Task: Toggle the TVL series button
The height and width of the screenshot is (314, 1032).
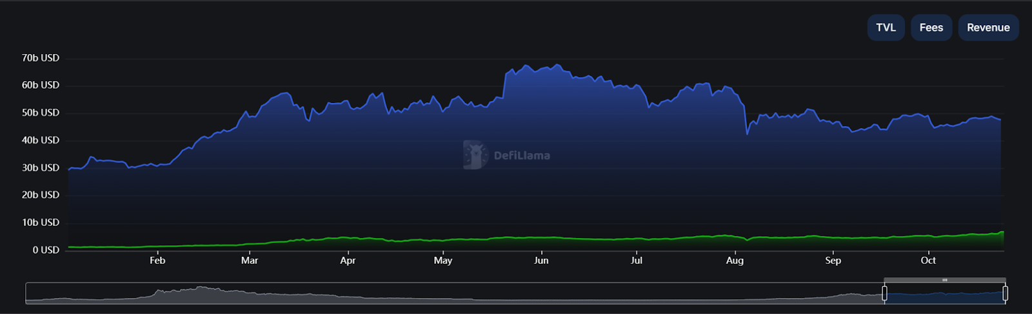Action: [x=886, y=28]
